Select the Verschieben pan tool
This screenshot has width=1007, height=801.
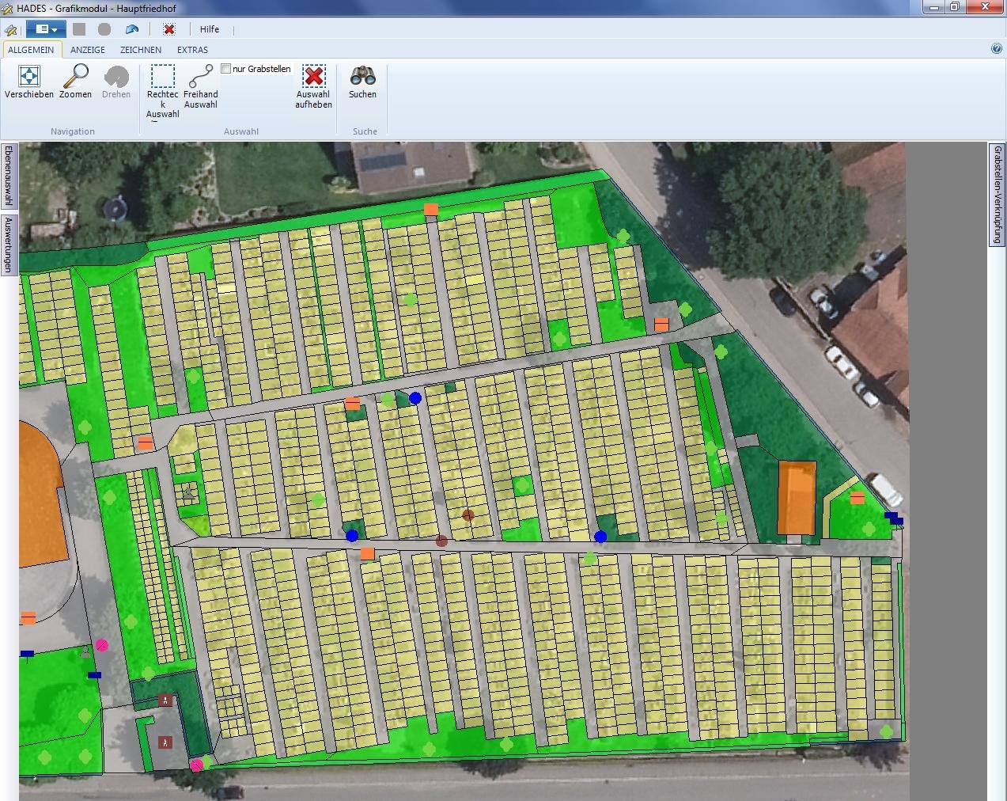[x=29, y=82]
